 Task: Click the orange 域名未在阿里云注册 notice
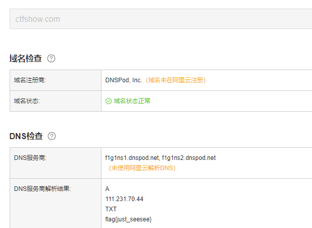[177, 80]
